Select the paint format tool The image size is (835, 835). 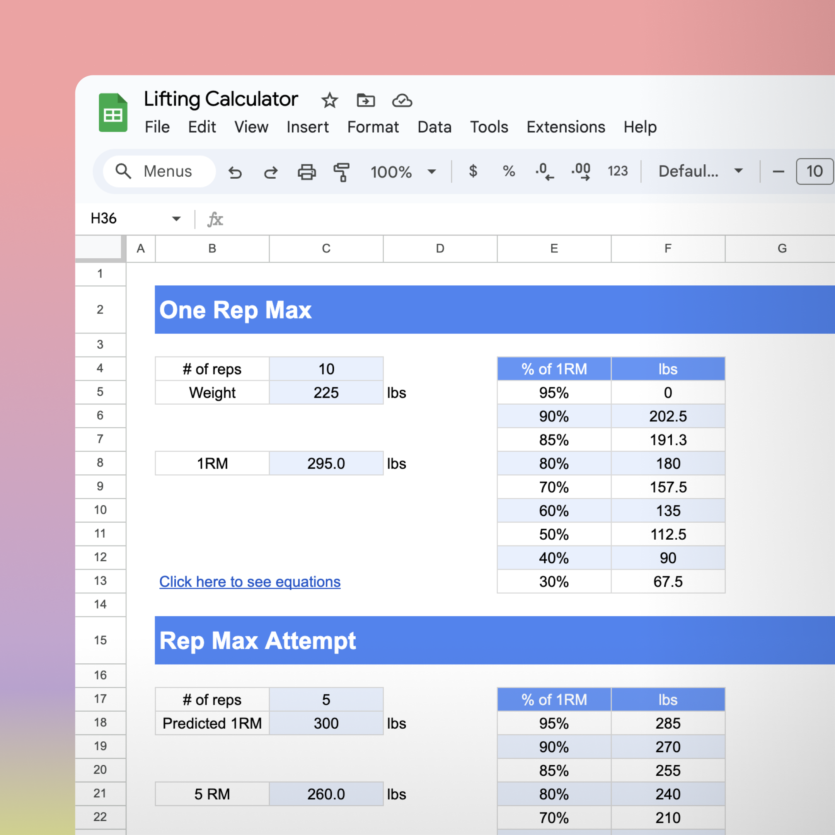pyautogui.click(x=341, y=172)
